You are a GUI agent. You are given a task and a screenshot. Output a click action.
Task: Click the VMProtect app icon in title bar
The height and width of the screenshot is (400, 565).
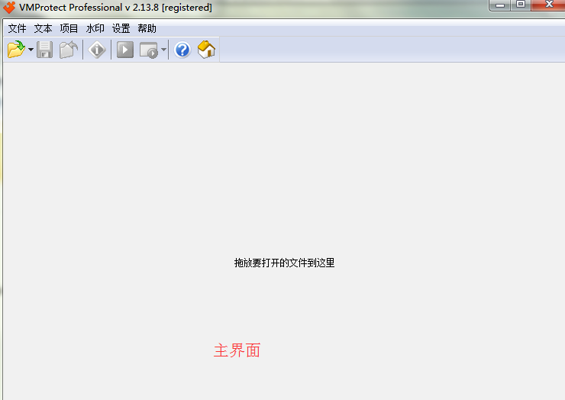coord(9,7)
